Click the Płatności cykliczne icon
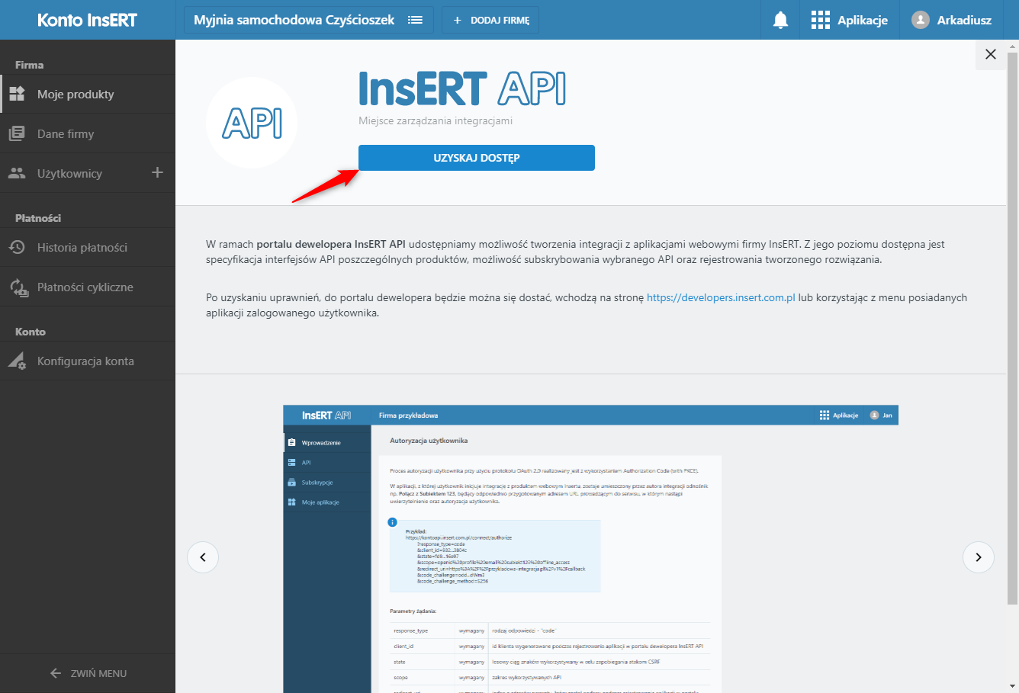Viewport: 1019px width, 693px height. point(18,287)
